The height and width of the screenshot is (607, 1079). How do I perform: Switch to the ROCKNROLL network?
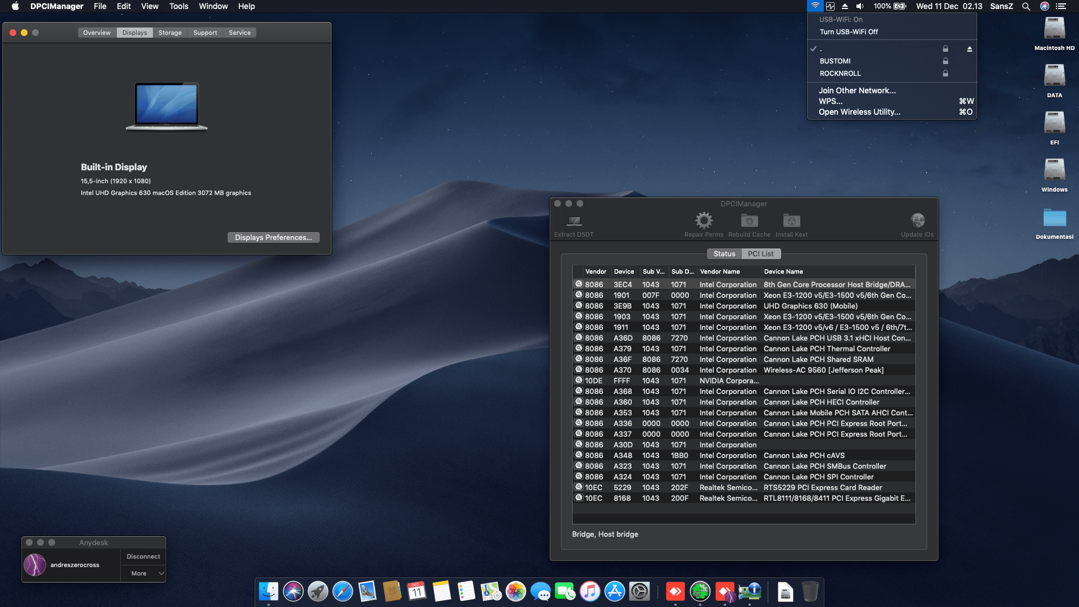tap(840, 73)
